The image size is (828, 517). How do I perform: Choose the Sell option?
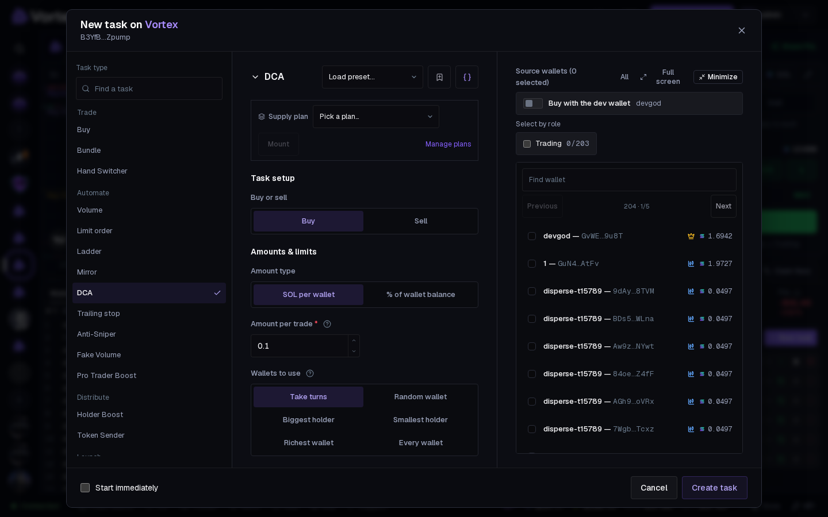(421, 221)
